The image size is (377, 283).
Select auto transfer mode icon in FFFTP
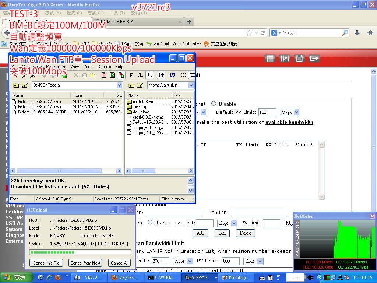(x=121, y=75)
